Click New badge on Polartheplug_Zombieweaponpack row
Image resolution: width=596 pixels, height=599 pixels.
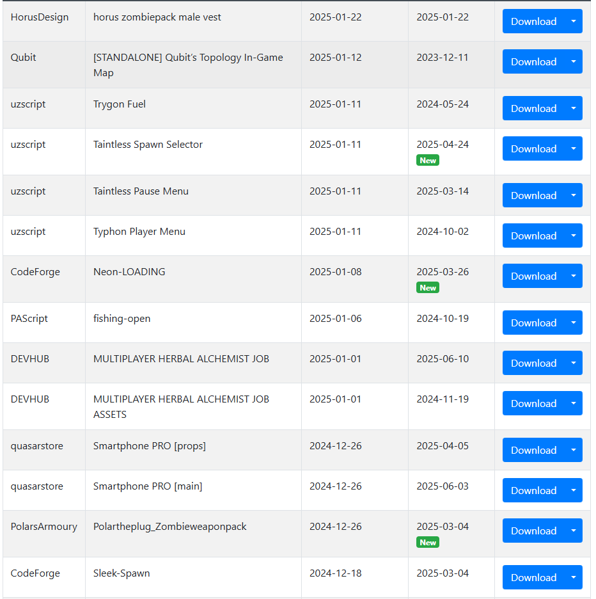428,543
